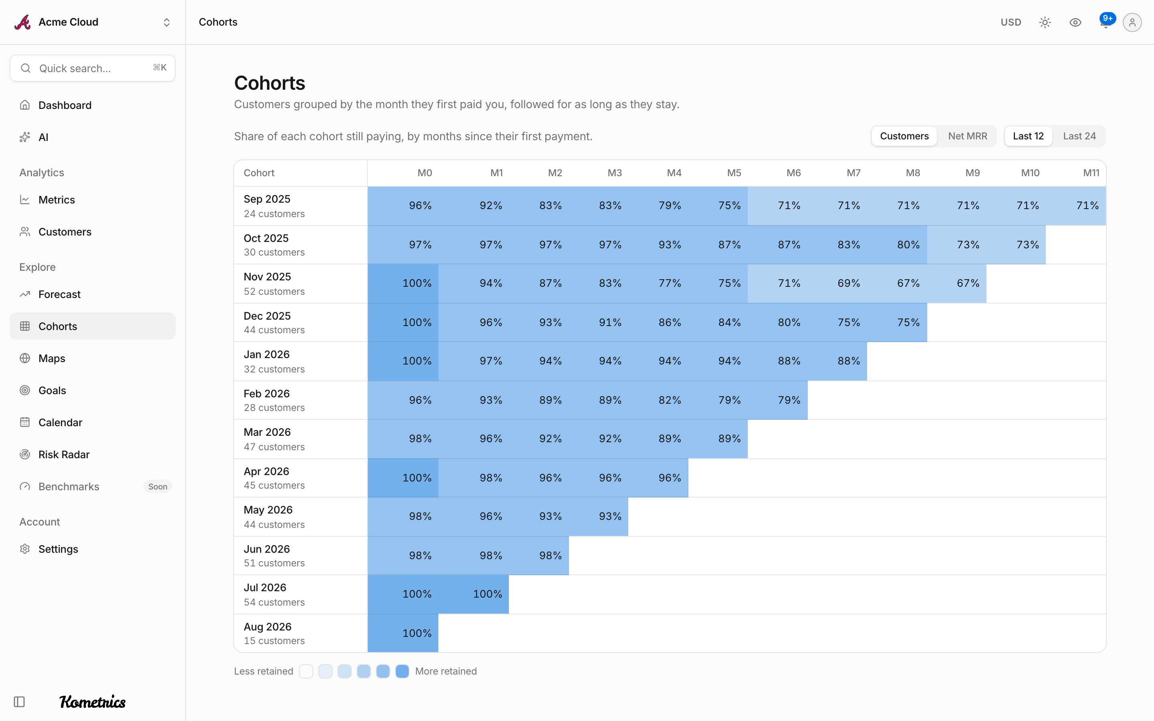Open notifications bell with 9+ badge
This screenshot has height=721, width=1154.
point(1106,22)
